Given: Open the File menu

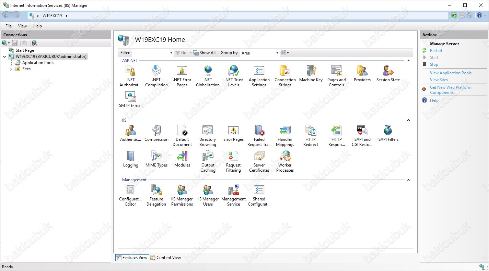Looking at the screenshot, I should [x=9, y=26].
